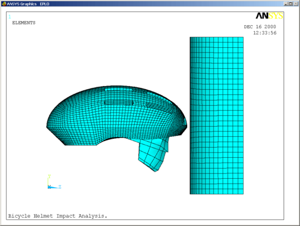Click the Bicycle Helmet Impact Analysis title text
Screen dimensions: 300x226
[x=58, y=216]
